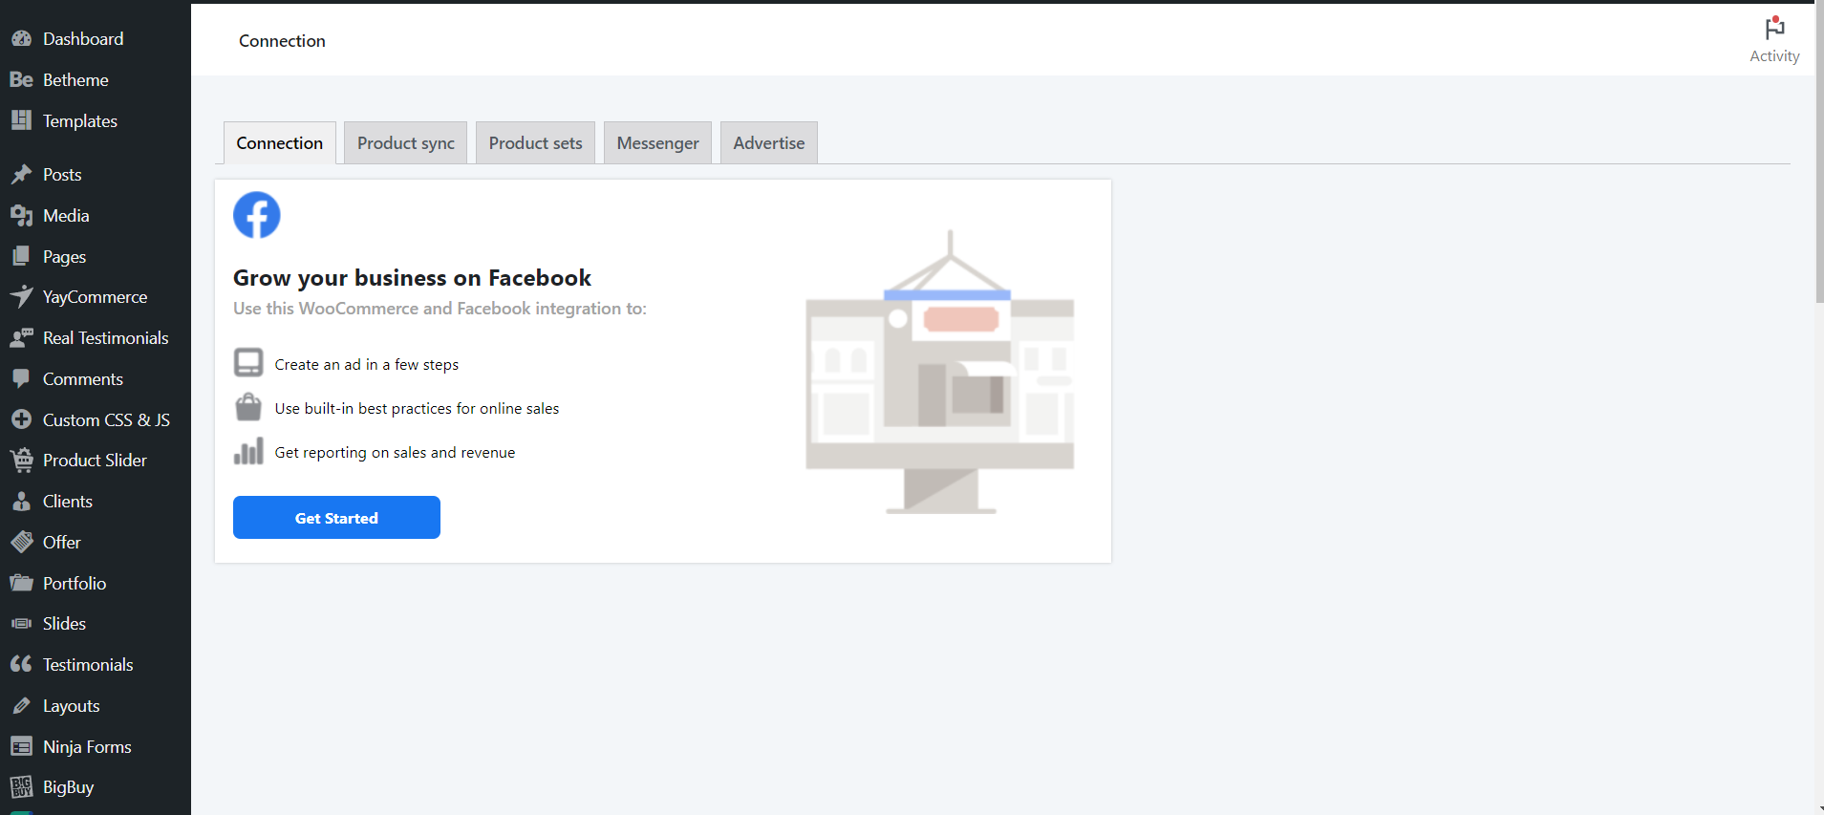Click 'Use this WooCommerce and Facebook integration to:' text

tap(440, 309)
